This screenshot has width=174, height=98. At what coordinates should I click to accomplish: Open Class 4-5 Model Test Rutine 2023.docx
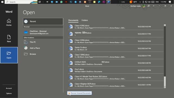(116, 77)
